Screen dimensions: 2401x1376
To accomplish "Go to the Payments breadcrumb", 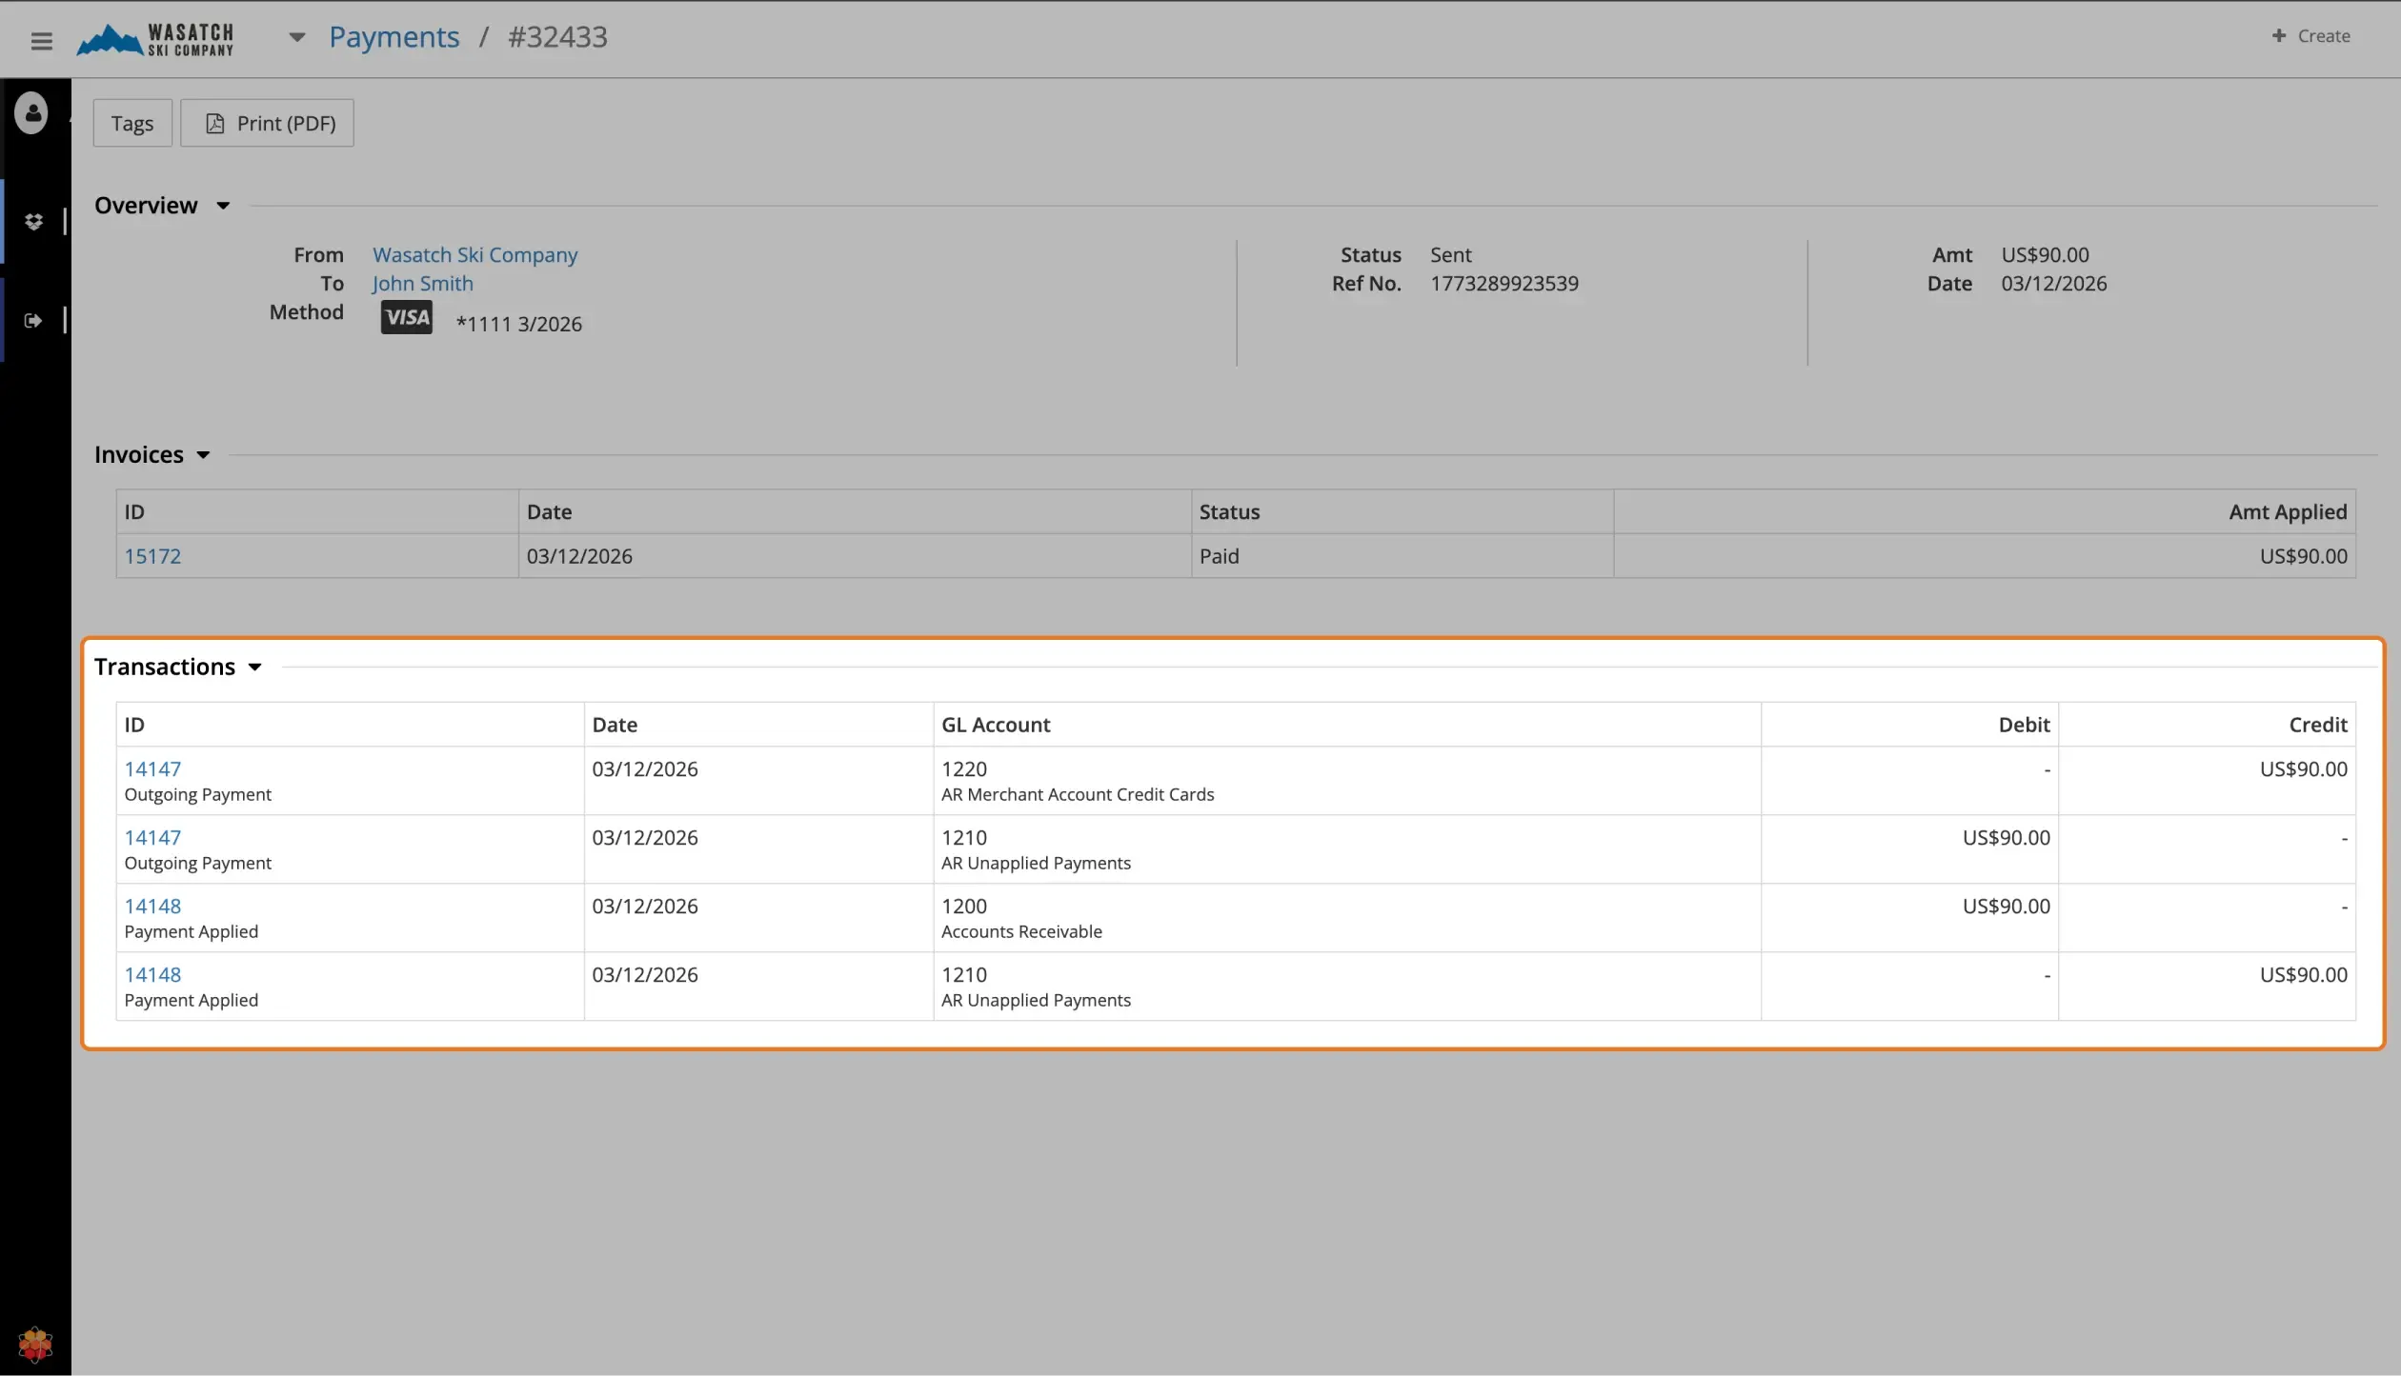I will (x=394, y=37).
